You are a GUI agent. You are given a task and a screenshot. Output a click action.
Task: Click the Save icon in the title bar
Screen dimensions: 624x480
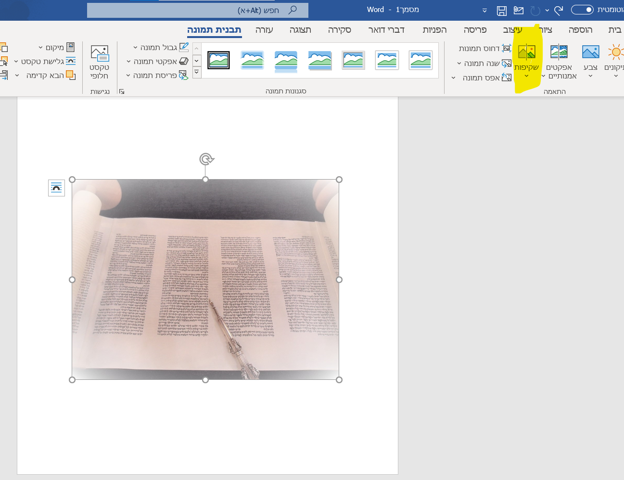(502, 10)
